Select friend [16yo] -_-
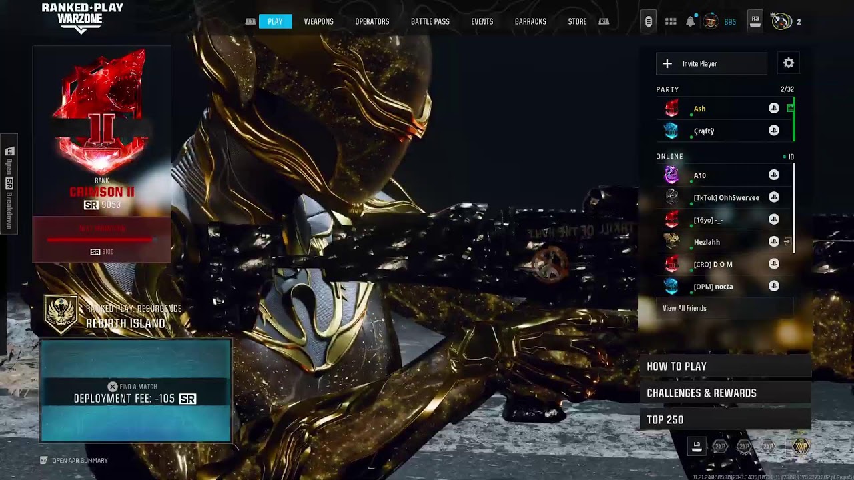 click(725, 220)
